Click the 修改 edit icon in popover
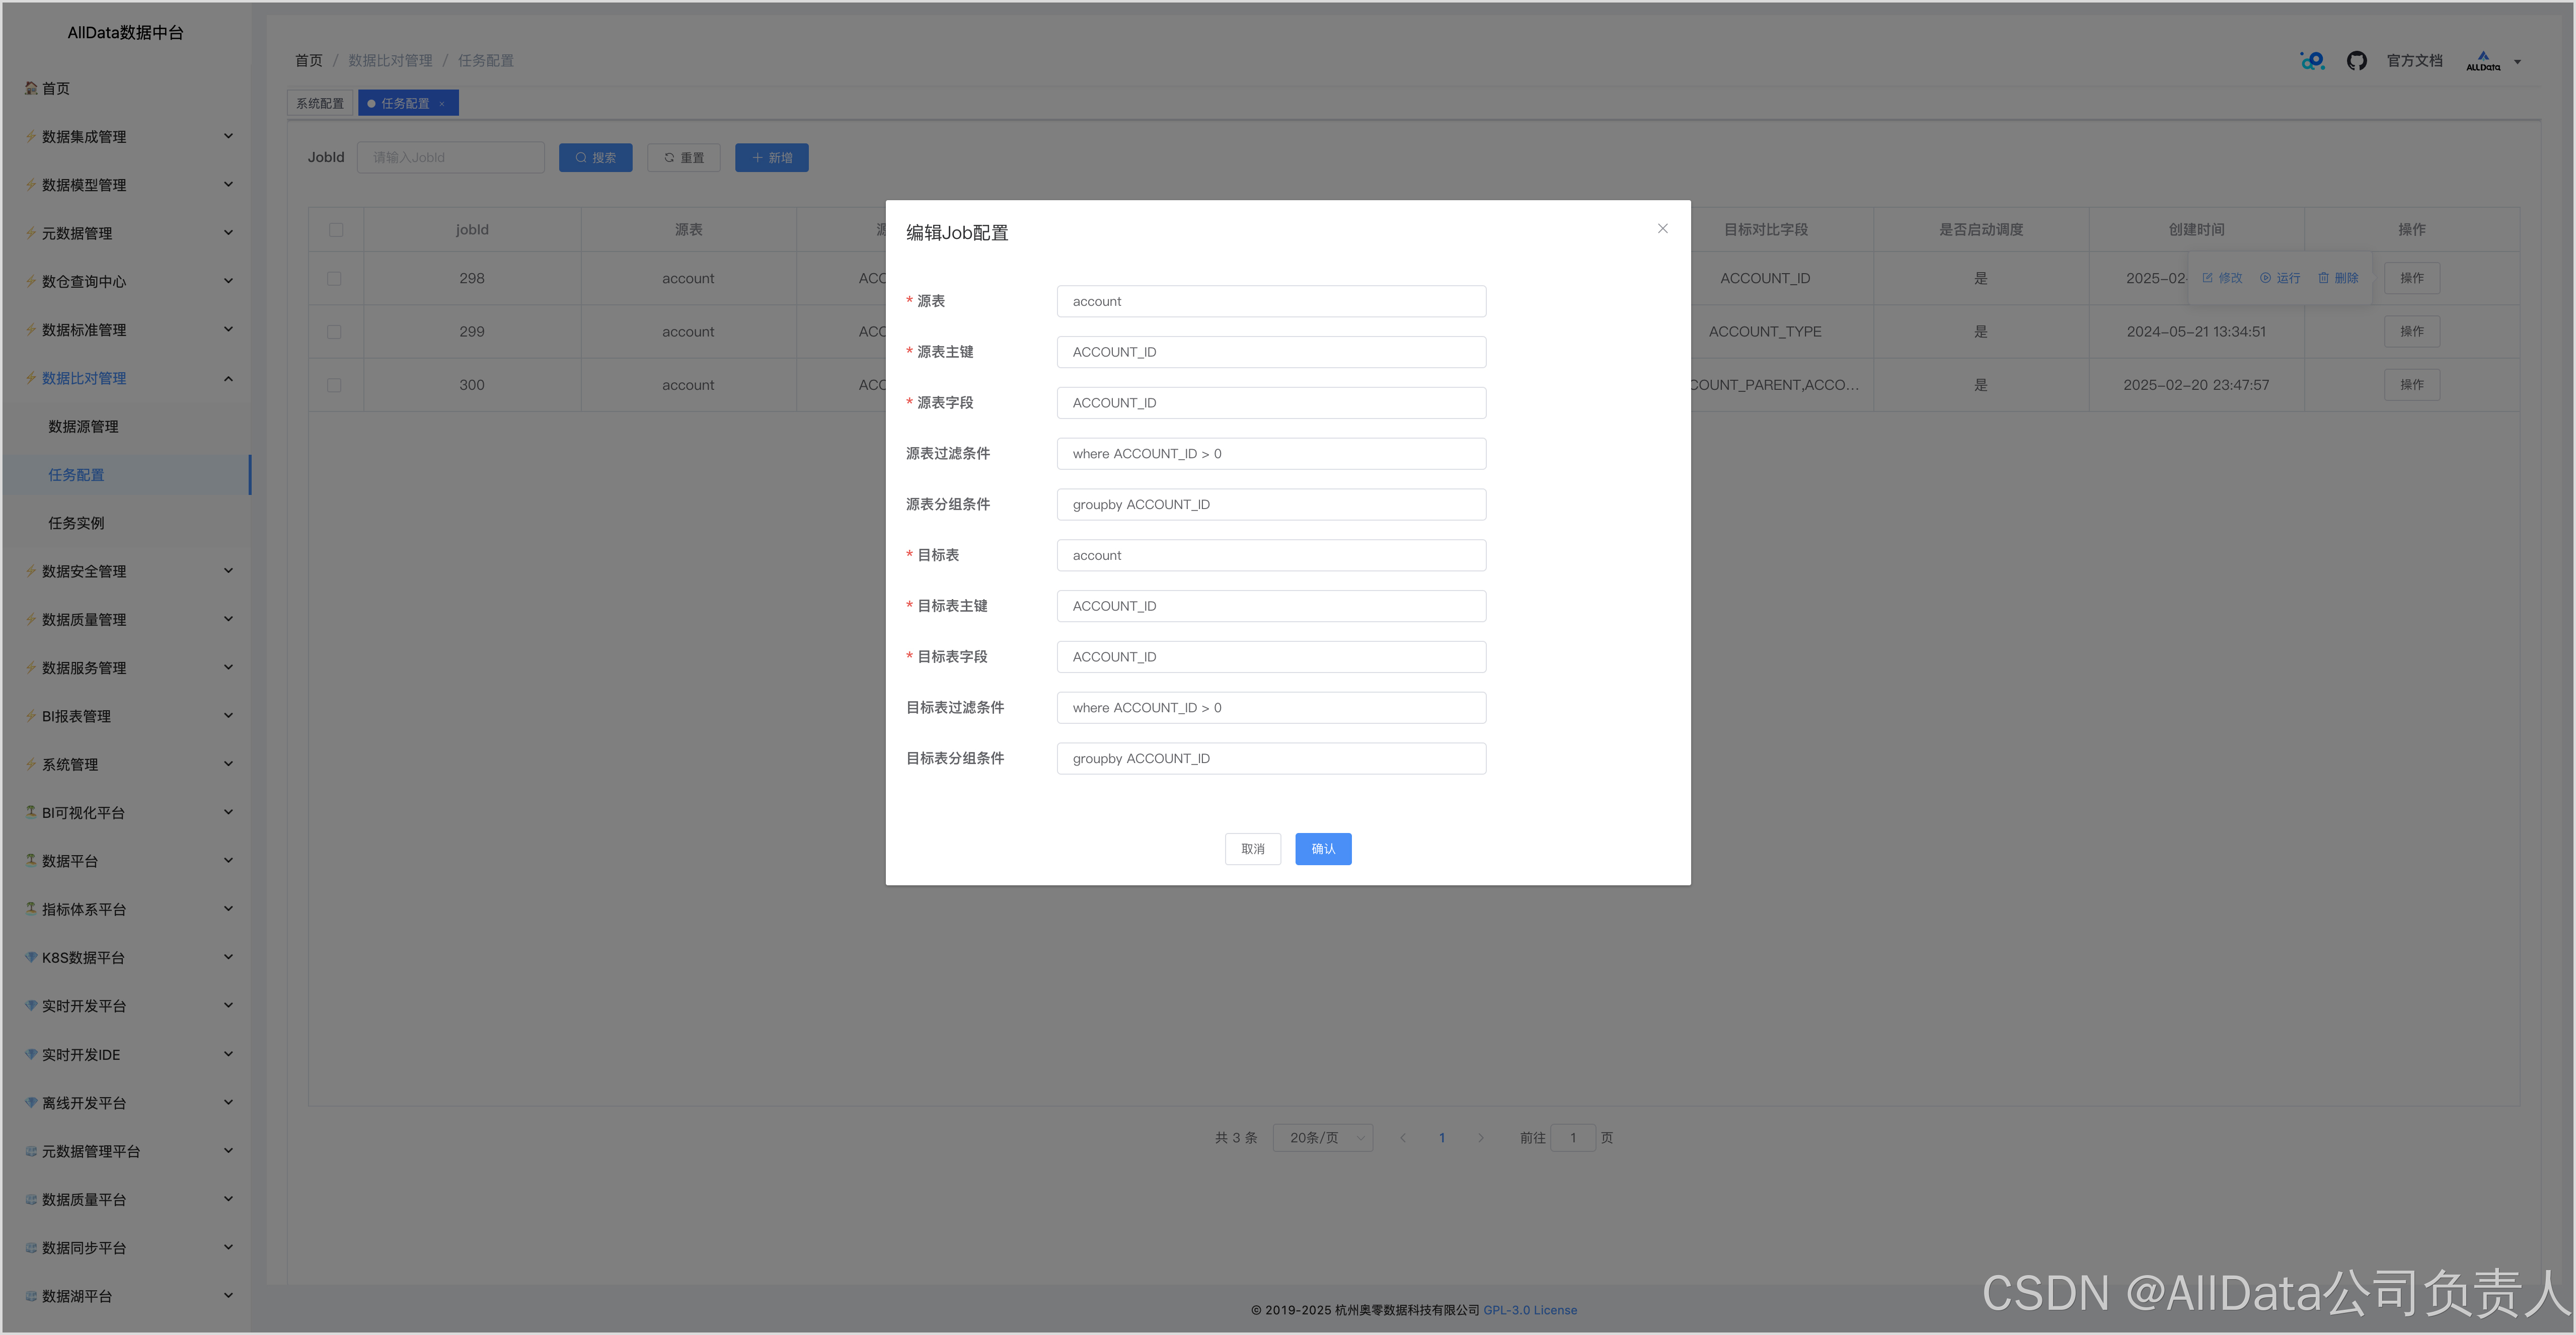Screen dimensions: 2576x1335 click(2207, 278)
